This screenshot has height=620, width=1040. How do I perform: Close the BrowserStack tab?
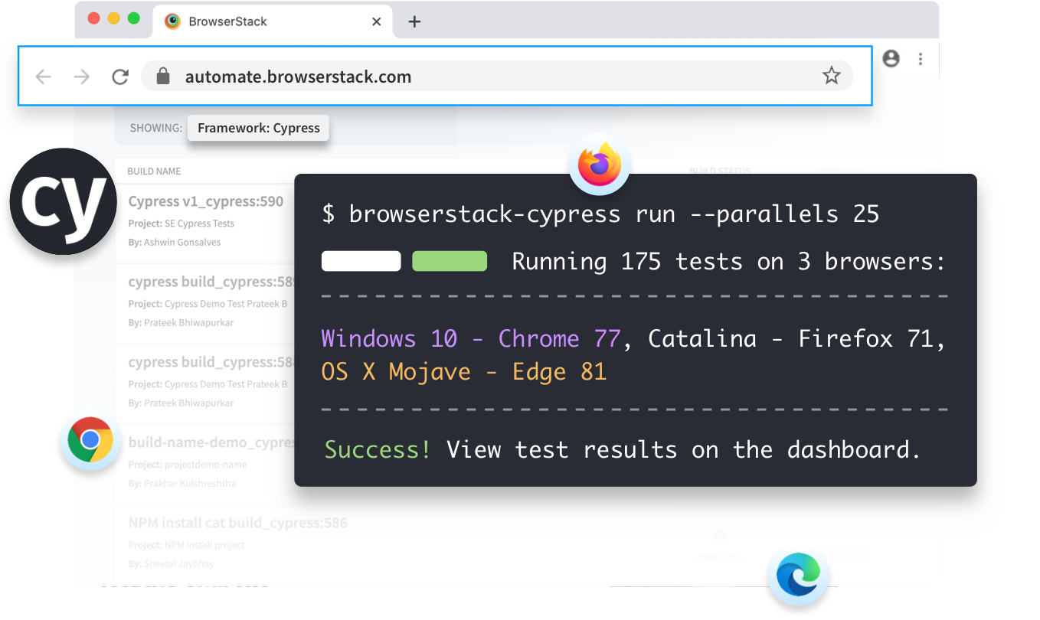tap(376, 21)
